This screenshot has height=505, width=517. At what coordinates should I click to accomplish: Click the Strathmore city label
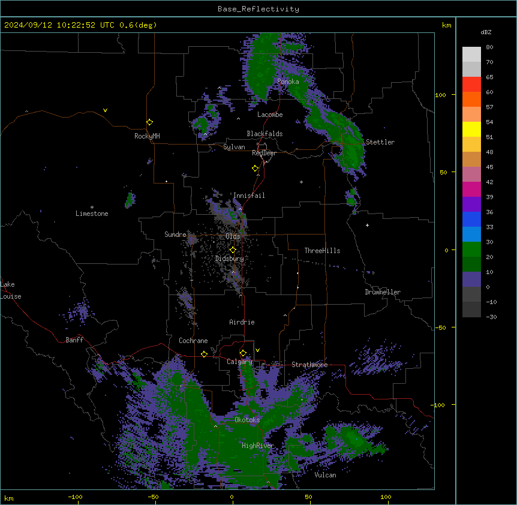tap(309, 365)
